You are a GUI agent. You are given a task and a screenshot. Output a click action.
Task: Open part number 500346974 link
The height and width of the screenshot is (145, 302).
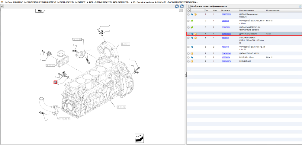click(226, 61)
